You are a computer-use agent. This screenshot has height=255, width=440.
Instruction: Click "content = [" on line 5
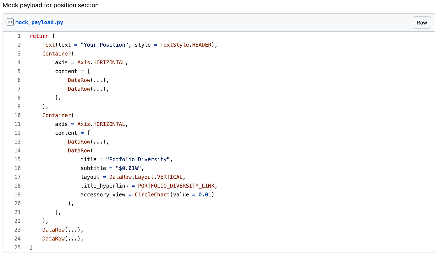coord(73,71)
